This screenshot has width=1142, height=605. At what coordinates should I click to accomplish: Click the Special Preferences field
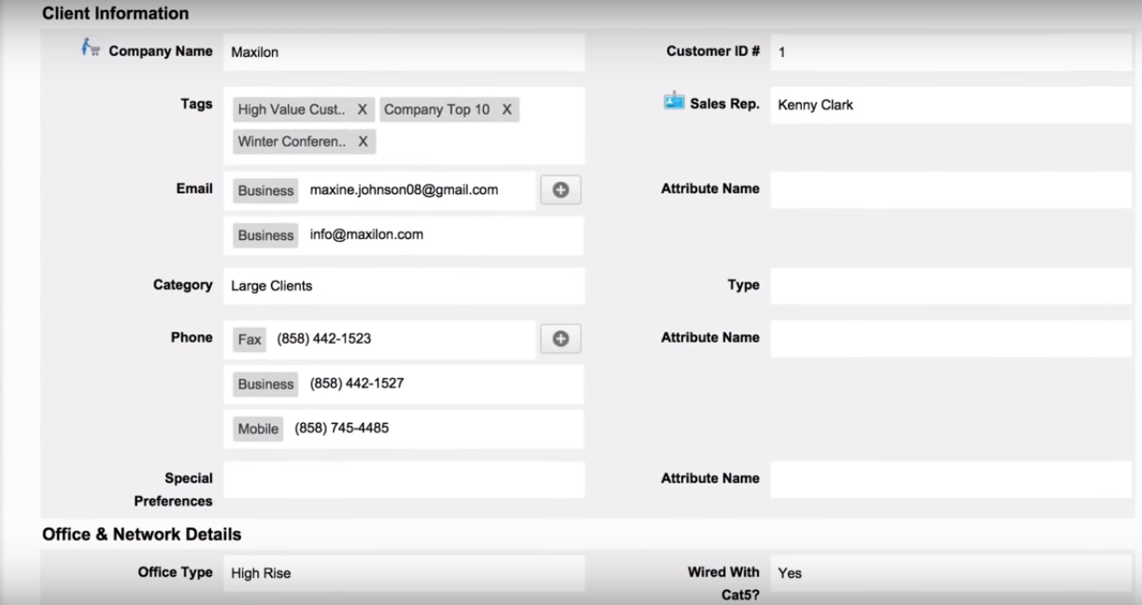tap(404, 479)
